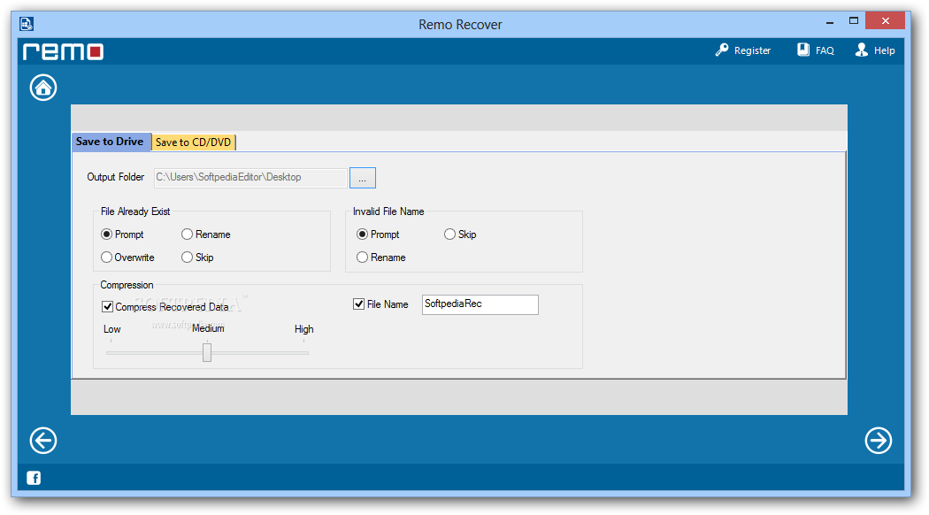Viewport: 929px width, 515px height.
Task: Switch to Save to CD/DVD tab
Action: [193, 142]
